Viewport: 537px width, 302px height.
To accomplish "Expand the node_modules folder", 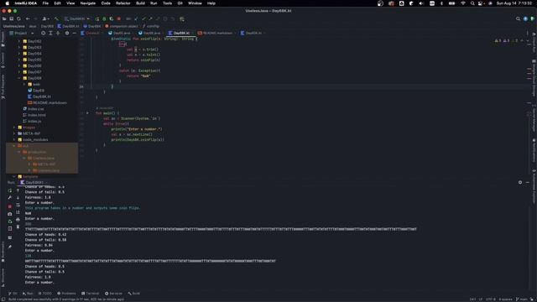I will 14,140.
